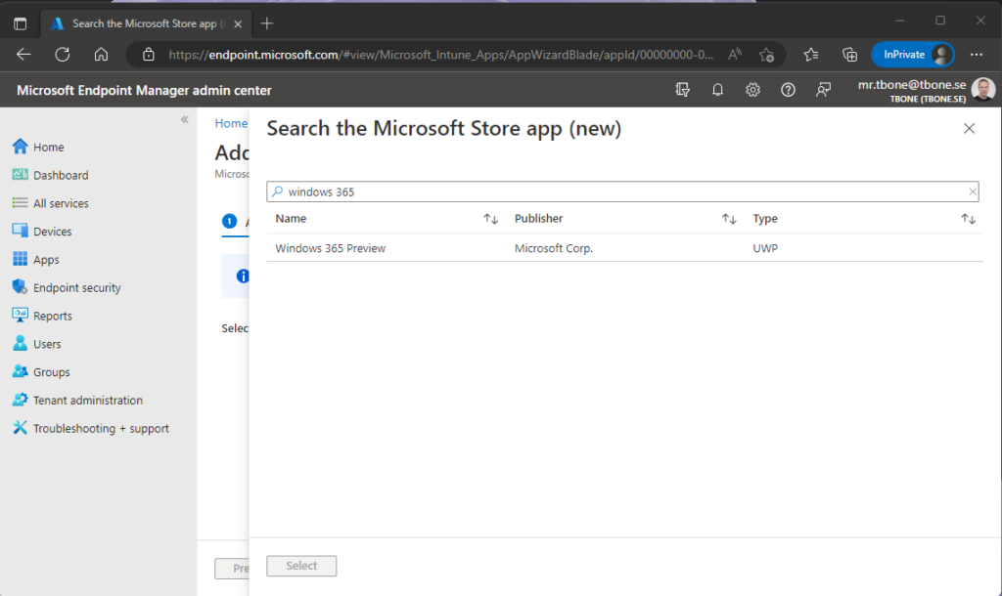Open a new browser tab
Viewport: 1002px width, 596px height.
click(267, 23)
